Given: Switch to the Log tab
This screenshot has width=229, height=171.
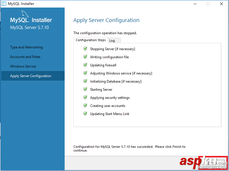Looking at the screenshot, I should click(x=112, y=41).
